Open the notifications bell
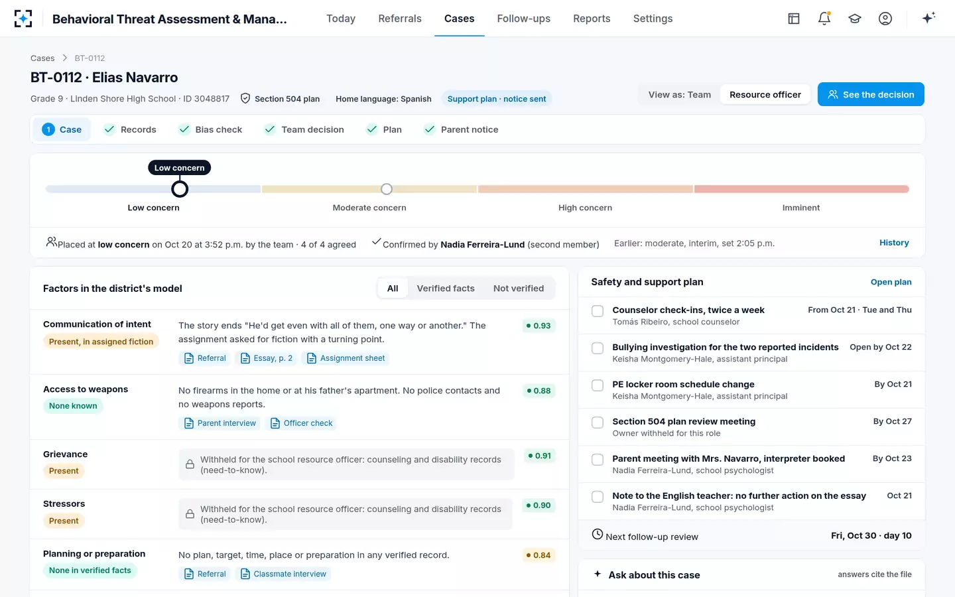The image size is (955, 597). point(824,19)
